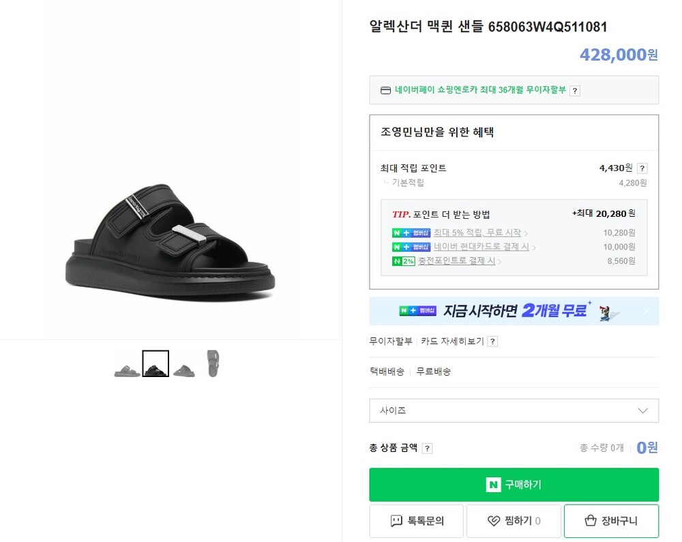Click the arrow on the 2개월 무료 banner
This screenshot has width=682, height=542.
(x=645, y=312)
